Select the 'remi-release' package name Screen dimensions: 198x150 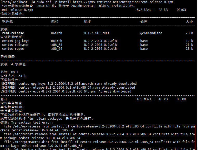click(x=13, y=33)
